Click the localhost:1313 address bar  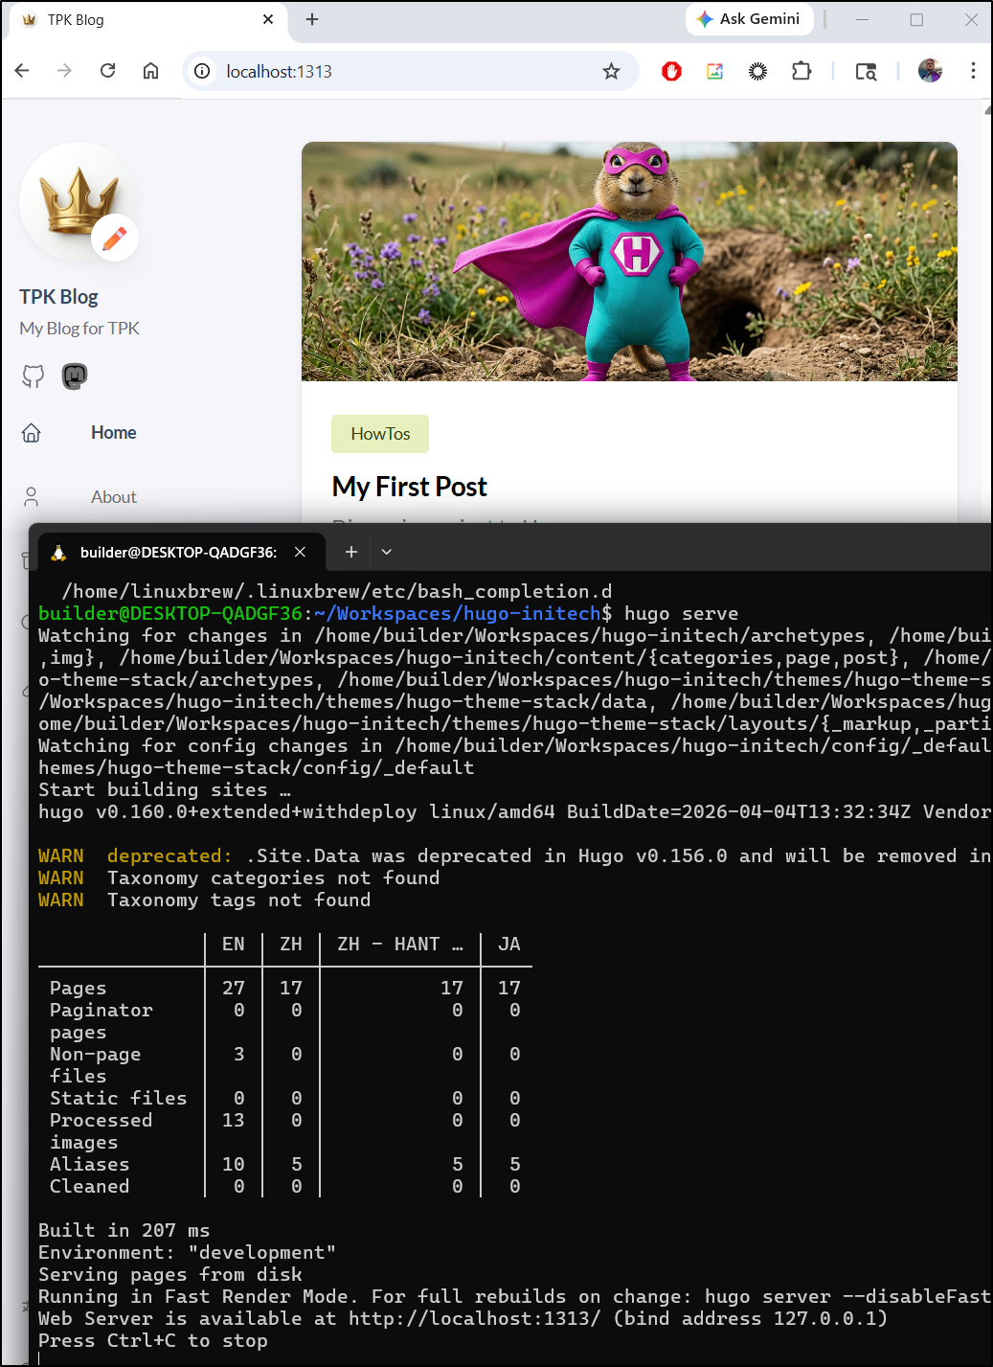click(x=402, y=72)
